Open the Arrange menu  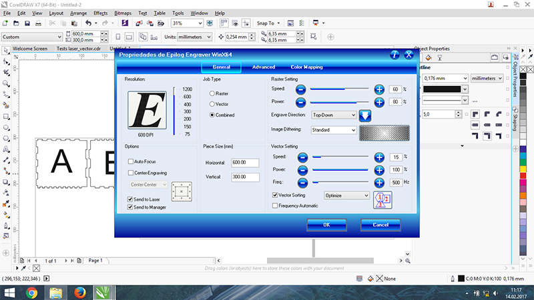(78, 13)
